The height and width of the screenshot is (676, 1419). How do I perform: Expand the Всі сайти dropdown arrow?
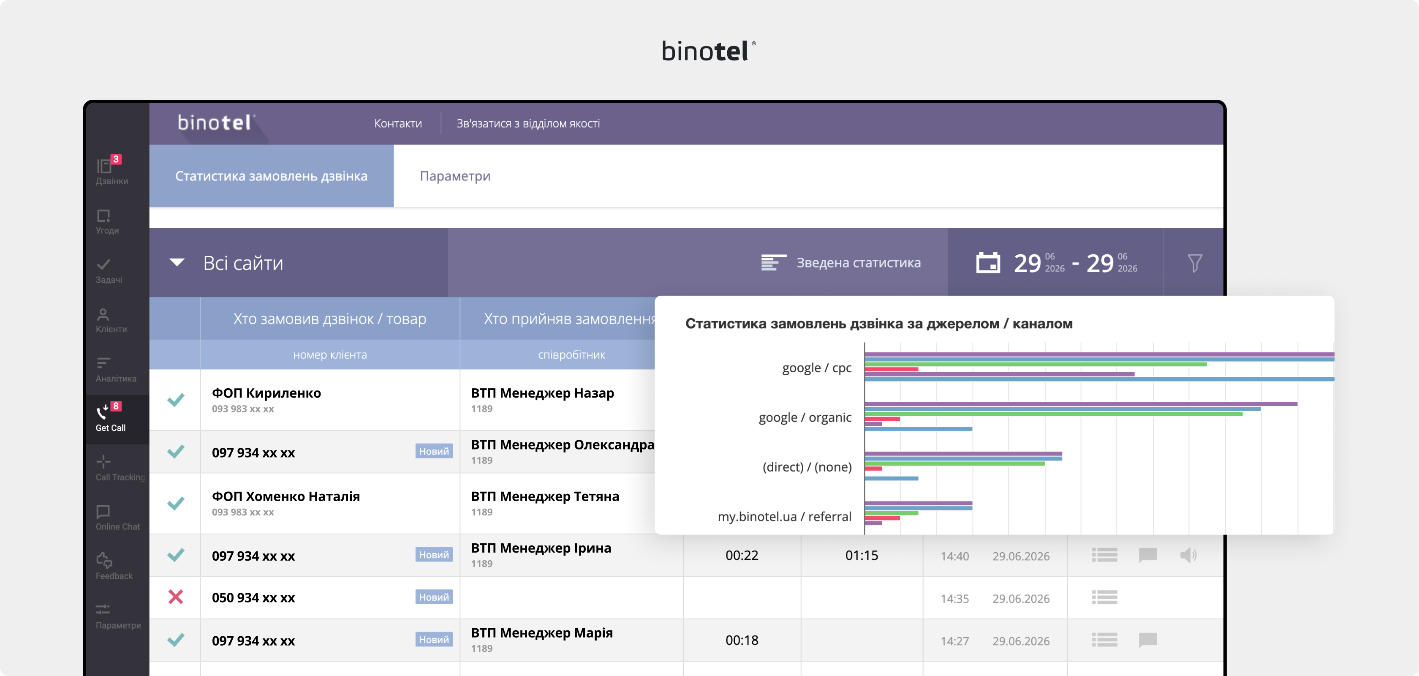(x=177, y=262)
